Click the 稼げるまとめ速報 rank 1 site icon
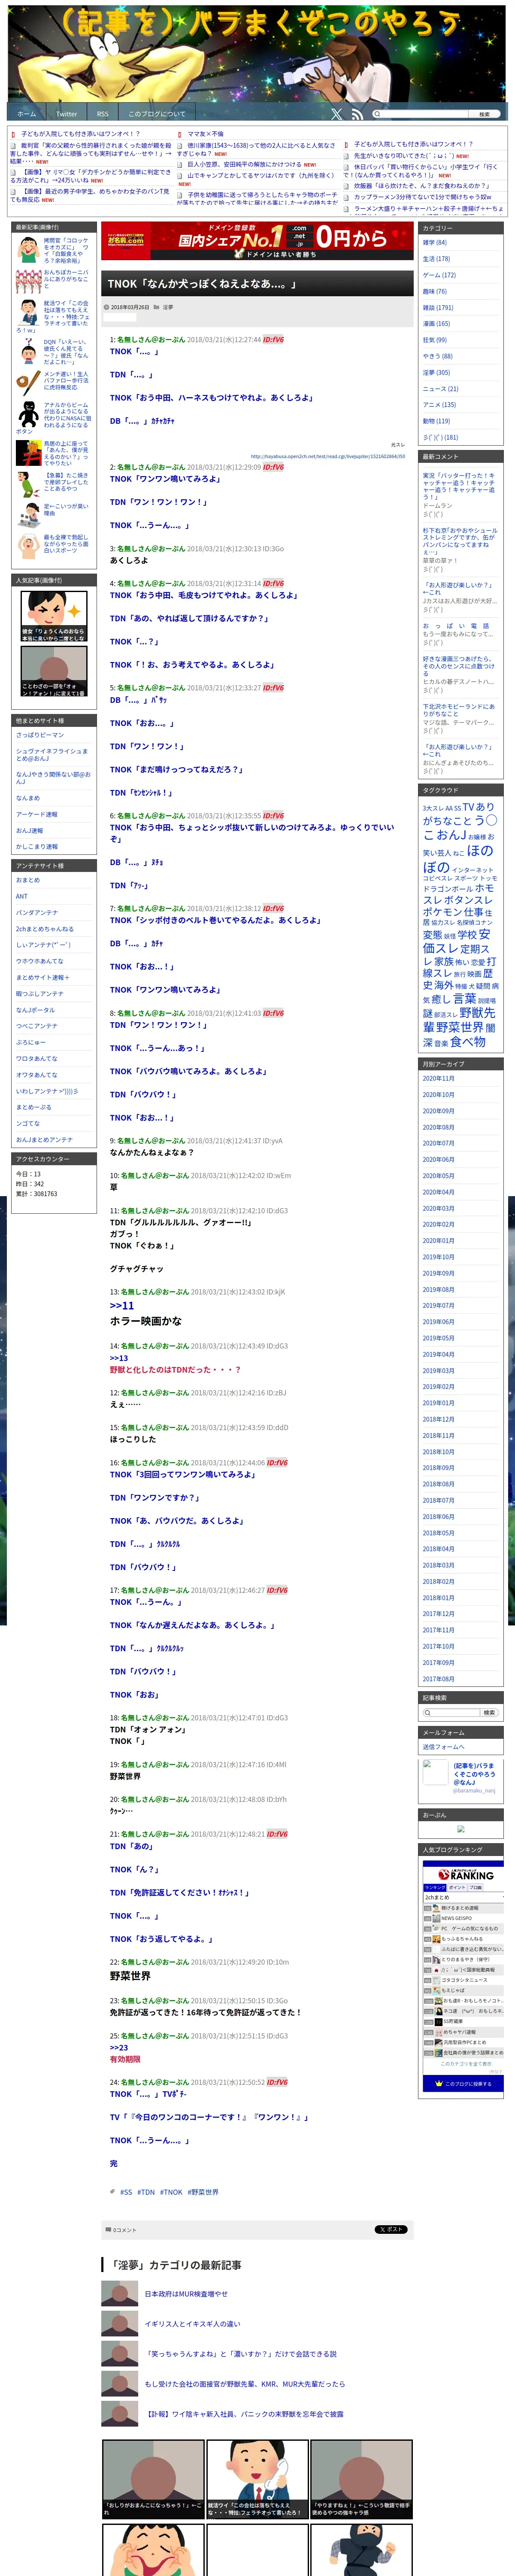 pos(437,1908)
